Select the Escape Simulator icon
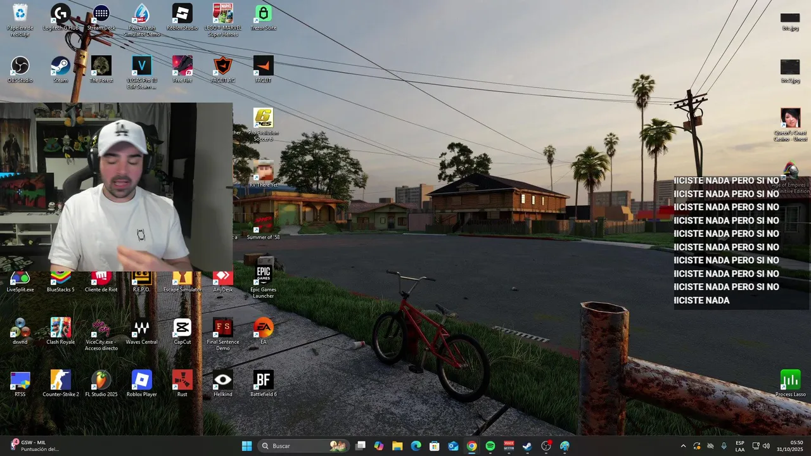The image size is (811, 456). point(182,282)
